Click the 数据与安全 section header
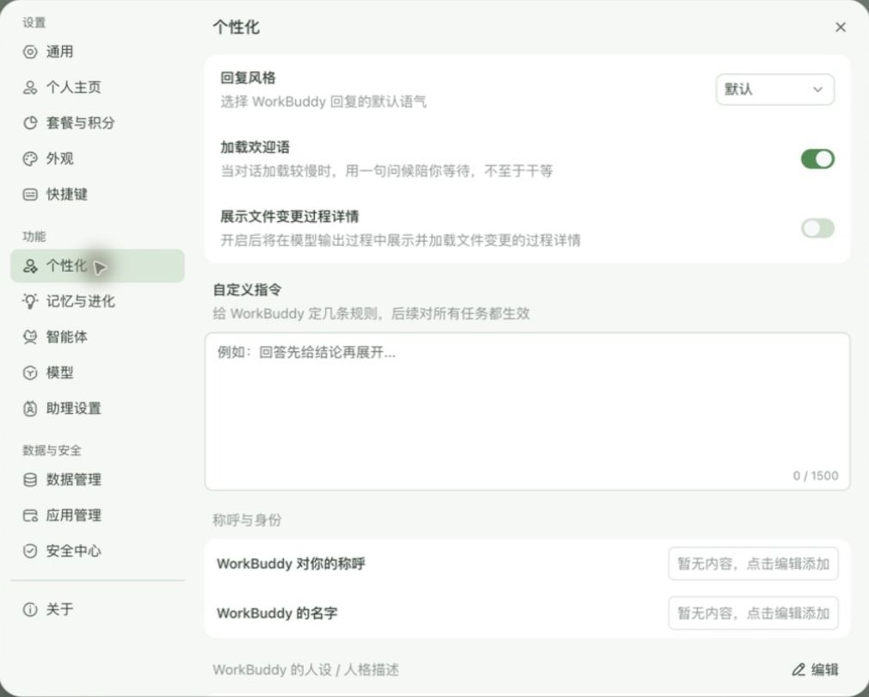This screenshot has width=869, height=697. 52,450
